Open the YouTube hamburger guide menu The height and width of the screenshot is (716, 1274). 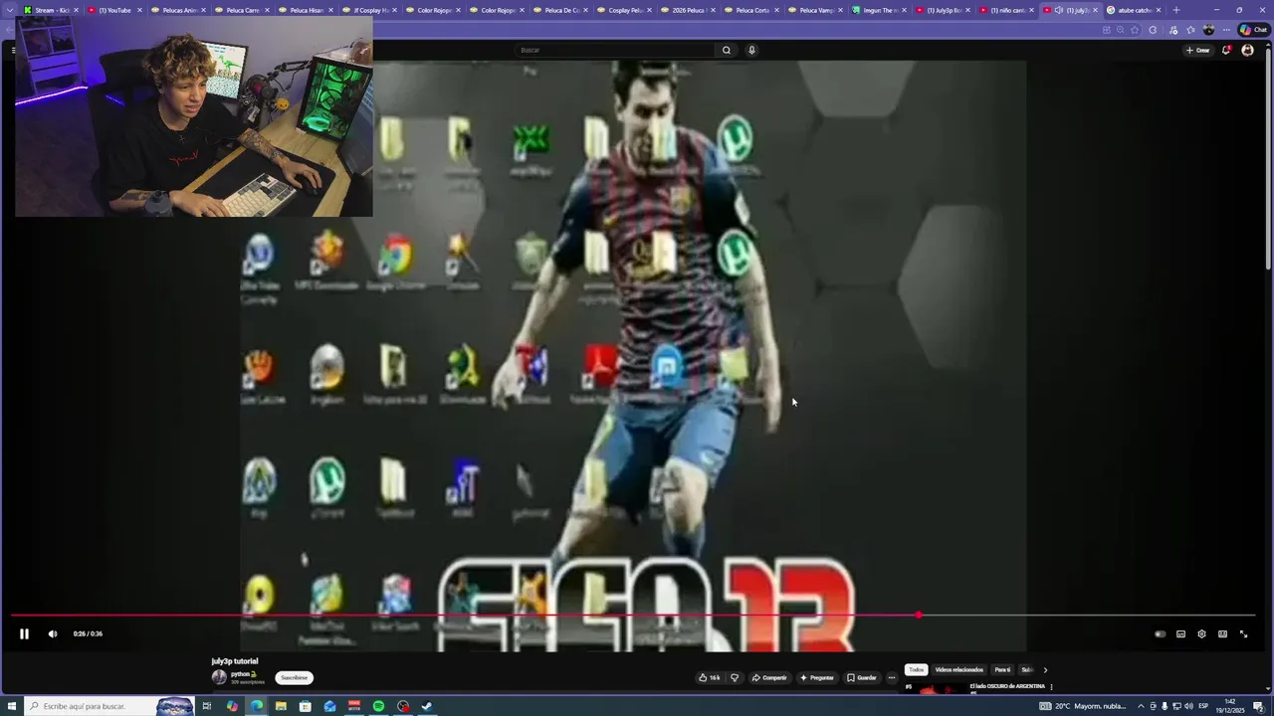coord(14,50)
